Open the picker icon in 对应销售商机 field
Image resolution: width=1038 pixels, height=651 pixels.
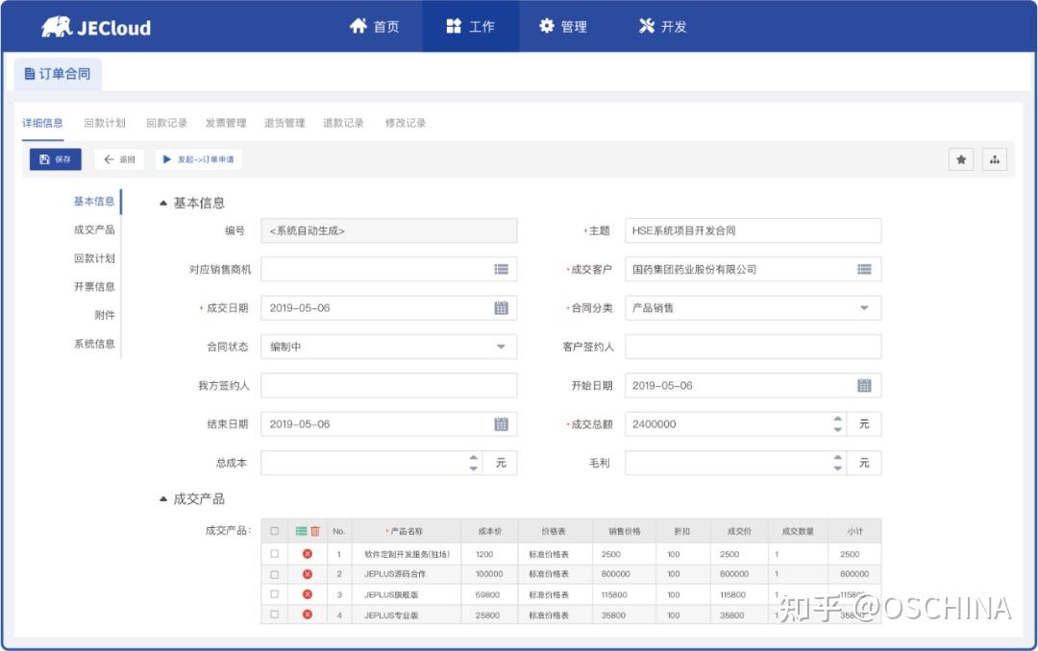(501, 269)
